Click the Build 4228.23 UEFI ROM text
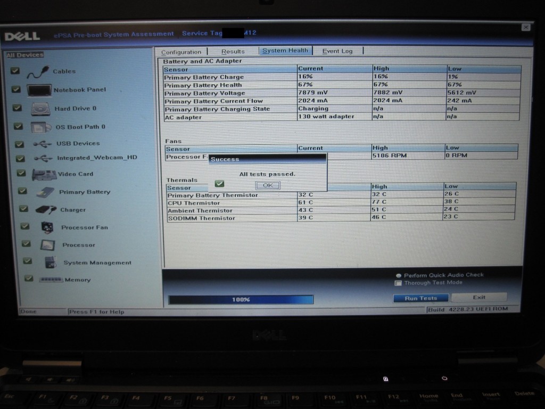The height and width of the screenshot is (409, 545). pos(468,309)
